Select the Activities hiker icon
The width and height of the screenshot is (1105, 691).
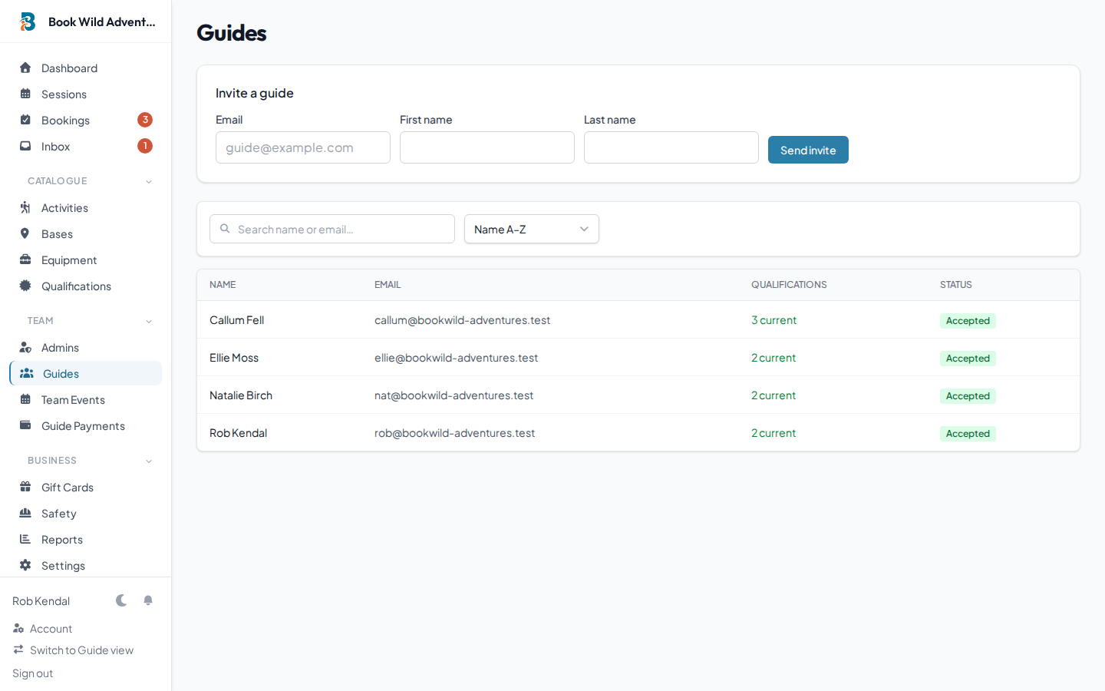25,207
